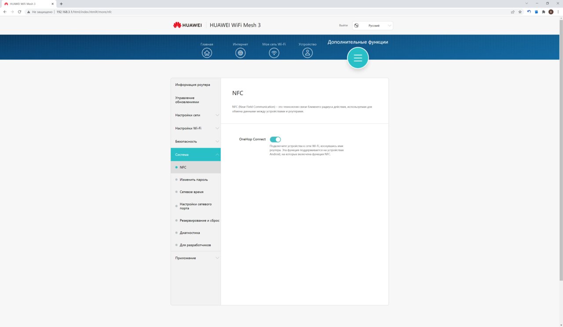Viewport: 563px width, 327px height.
Task: Open the Chrome three-dot menu
Action: pos(558,12)
